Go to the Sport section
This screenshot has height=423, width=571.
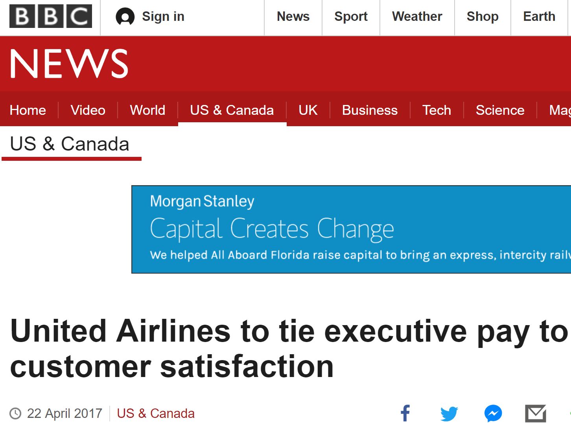(351, 17)
